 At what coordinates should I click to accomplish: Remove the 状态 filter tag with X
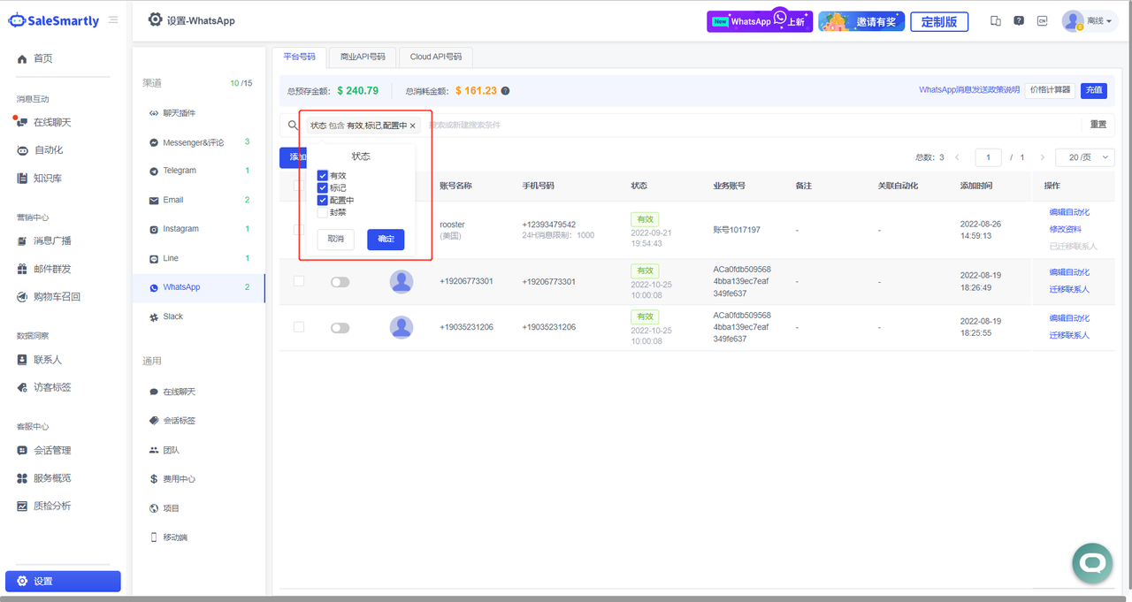pyautogui.click(x=412, y=126)
